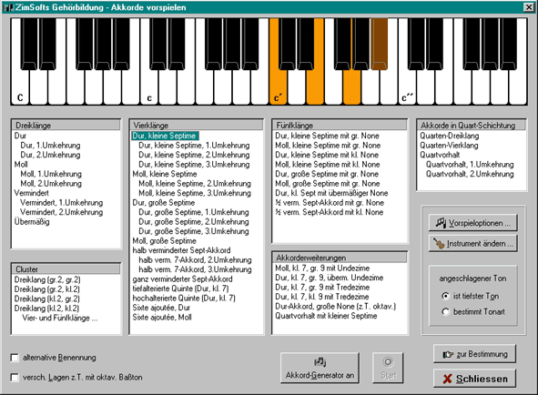Click the app icon in the title bar

(7, 7)
